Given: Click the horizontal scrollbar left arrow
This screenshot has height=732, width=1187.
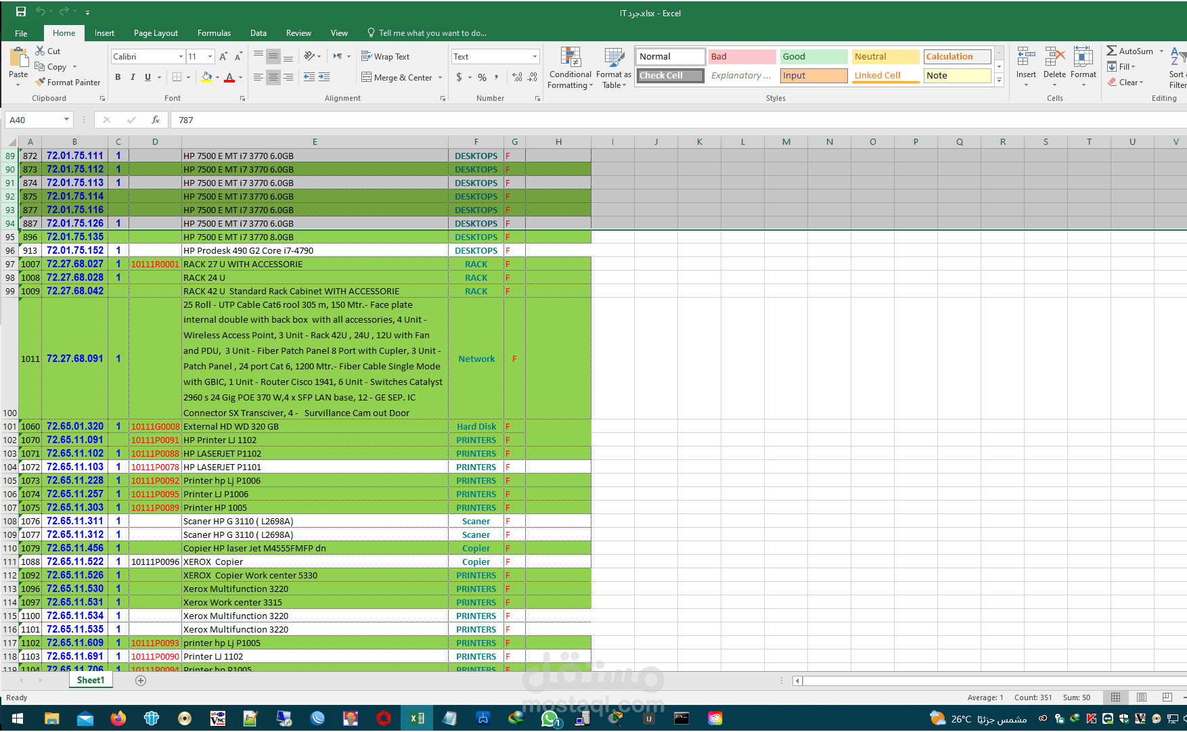Looking at the screenshot, I should coord(797,681).
